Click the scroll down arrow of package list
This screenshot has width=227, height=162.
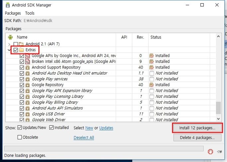218,119
